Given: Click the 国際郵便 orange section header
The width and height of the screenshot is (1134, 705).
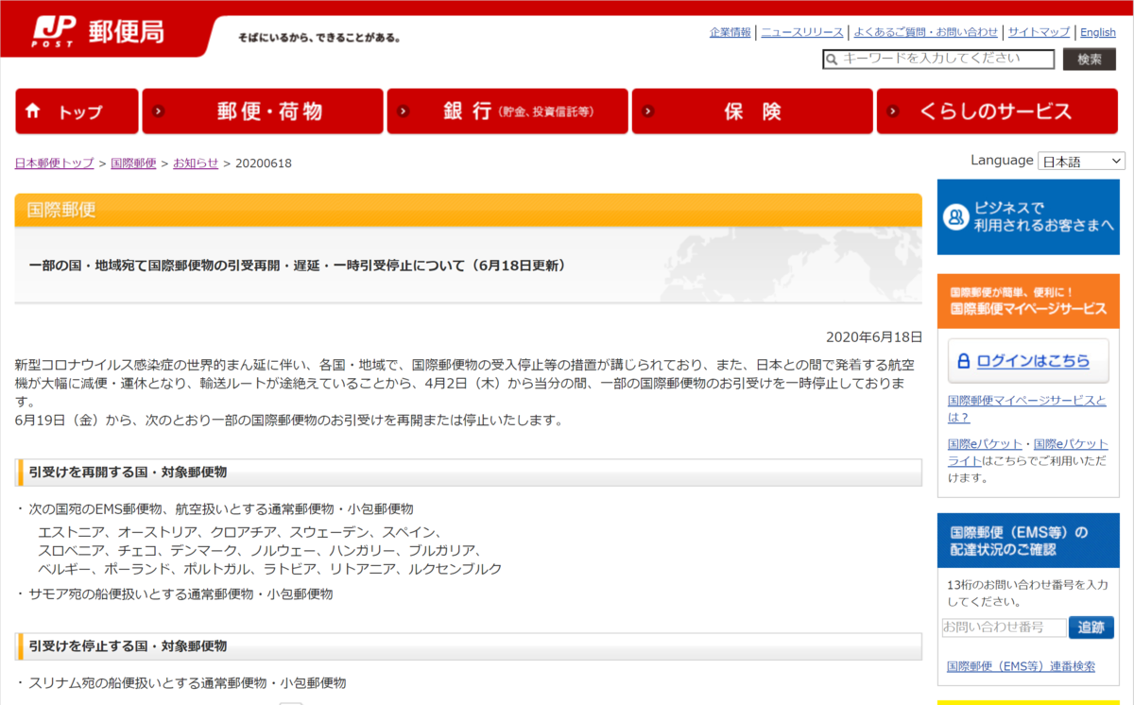Looking at the screenshot, I should click(469, 210).
